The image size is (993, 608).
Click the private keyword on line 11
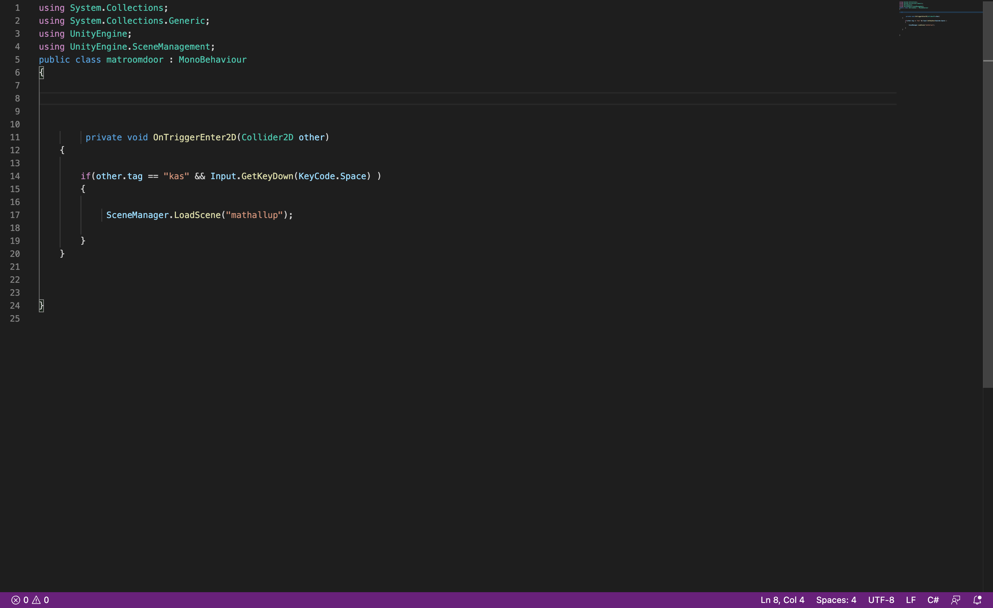pos(104,137)
